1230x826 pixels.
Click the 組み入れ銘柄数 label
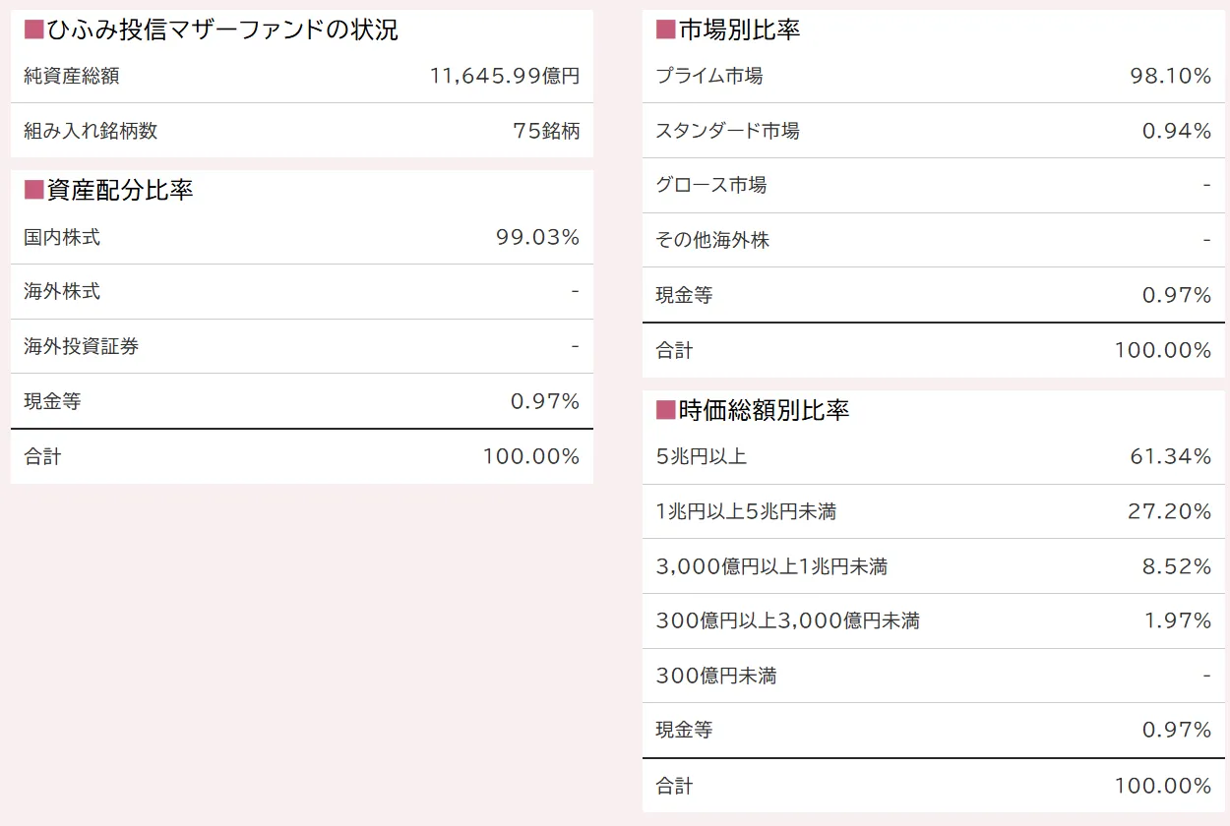point(91,131)
